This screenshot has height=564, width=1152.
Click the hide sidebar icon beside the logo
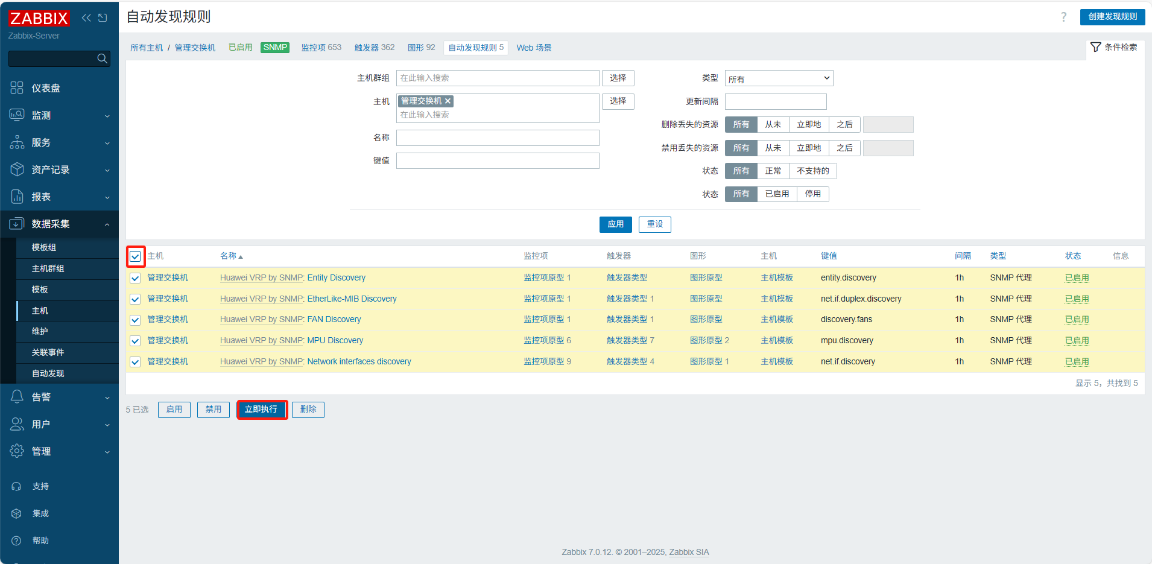tap(103, 17)
